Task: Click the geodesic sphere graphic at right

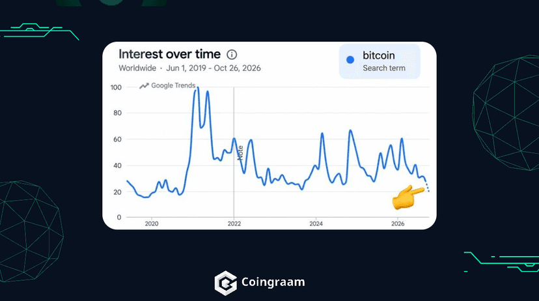Action: (506, 113)
